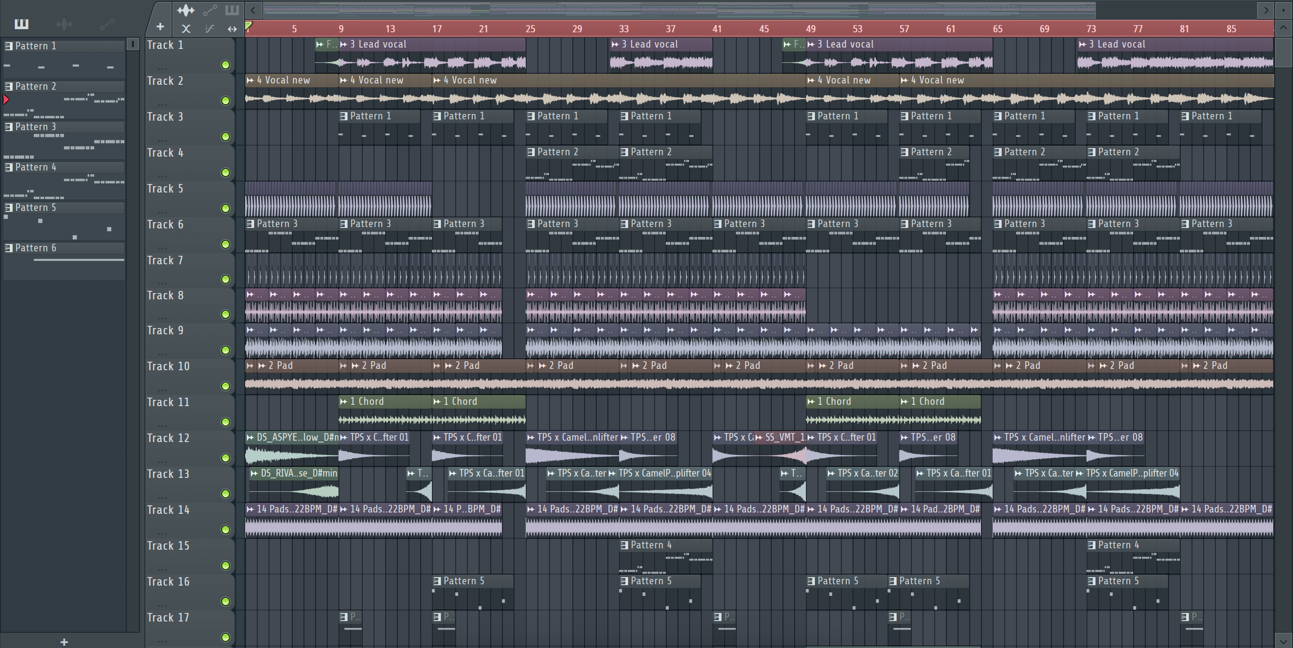The image size is (1293, 648).
Task: Toggle the Track 16 mute switch
Action: [x=225, y=601]
